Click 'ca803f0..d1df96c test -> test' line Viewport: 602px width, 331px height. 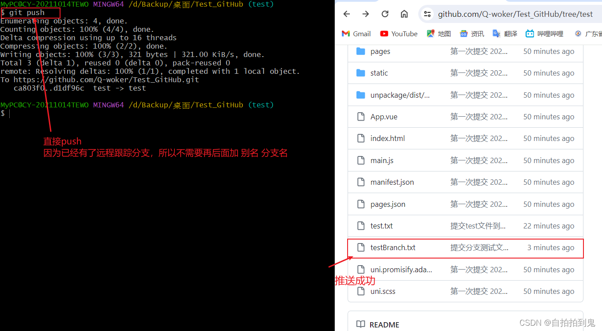point(80,88)
